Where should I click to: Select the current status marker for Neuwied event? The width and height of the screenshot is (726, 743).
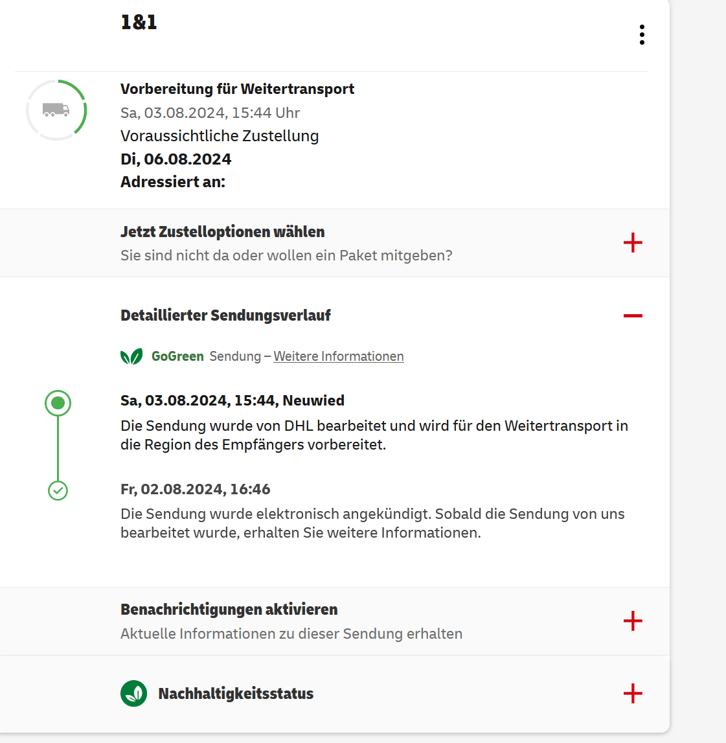pyautogui.click(x=58, y=404)
